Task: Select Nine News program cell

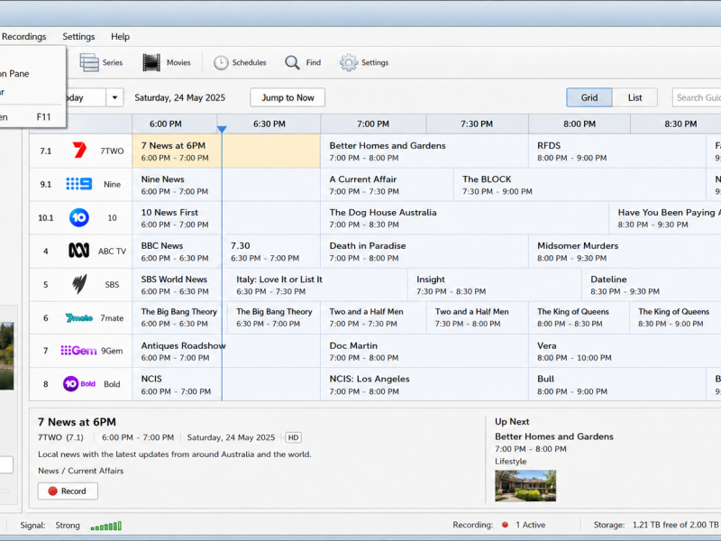Action: tap(226, 185)
